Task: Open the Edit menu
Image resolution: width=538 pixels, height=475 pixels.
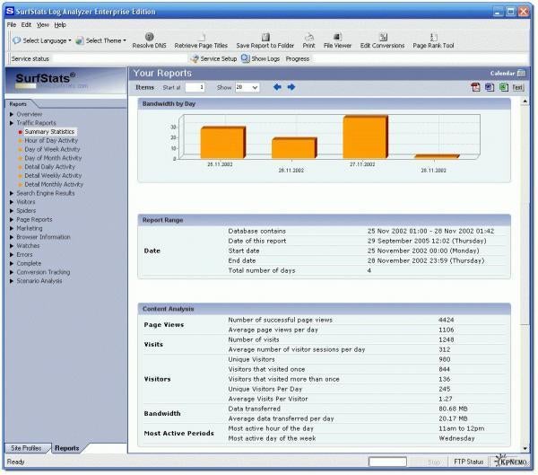Action: click(26, 25)
